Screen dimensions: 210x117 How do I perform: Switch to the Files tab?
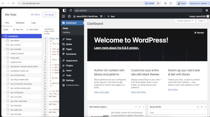click(x=7, y=23)
